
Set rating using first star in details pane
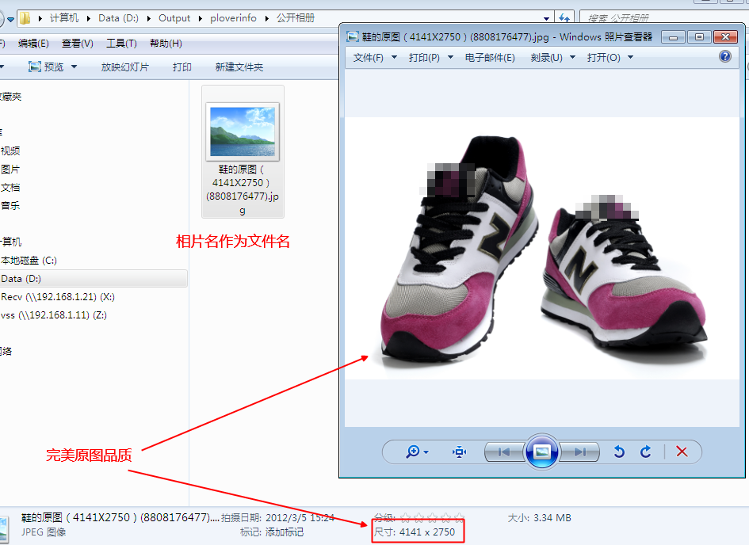pos(405,518)
